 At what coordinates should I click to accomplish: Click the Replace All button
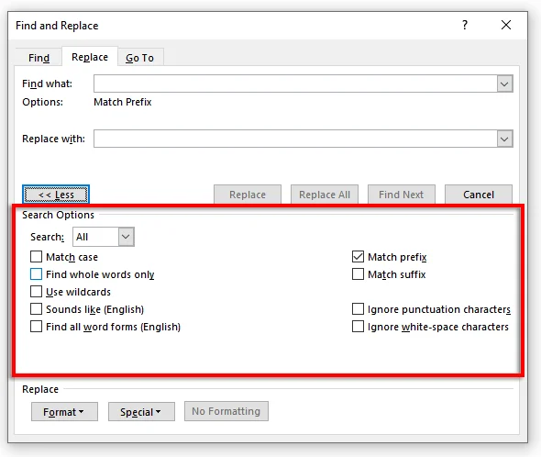tap(325, 195)
